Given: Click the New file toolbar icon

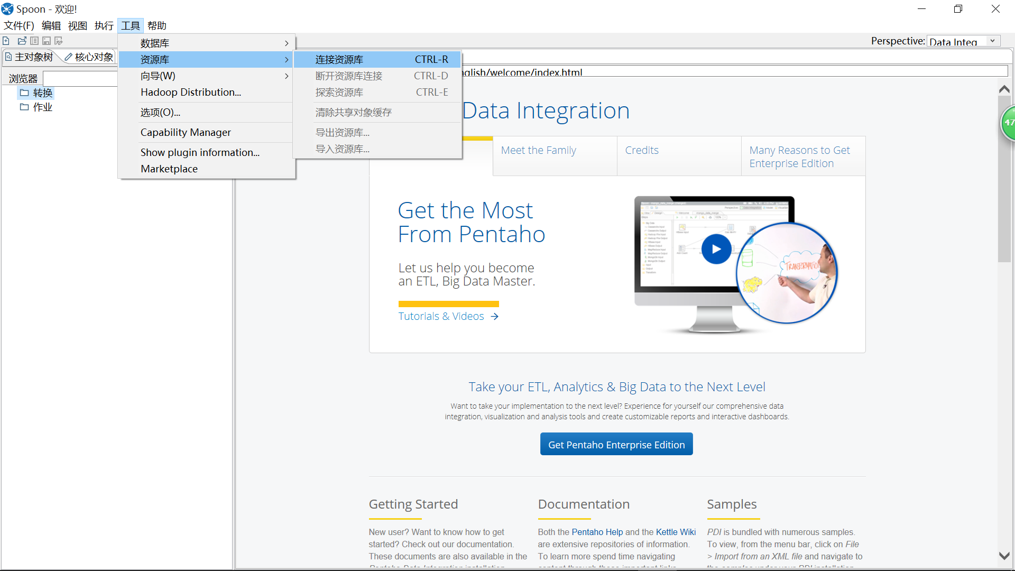Looking at the screenshot, I should (6, 41).
